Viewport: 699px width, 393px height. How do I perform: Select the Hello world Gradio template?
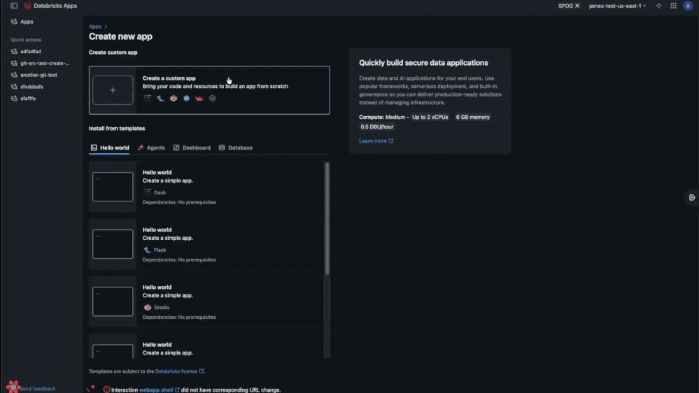coord(206,301)
